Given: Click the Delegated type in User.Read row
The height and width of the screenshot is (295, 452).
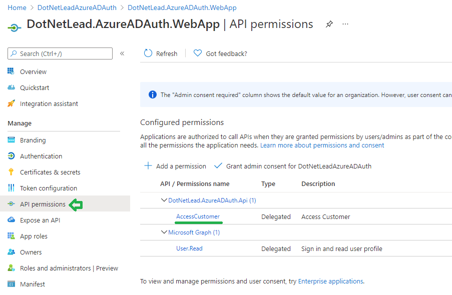Looking at the screenshot, I should coord(276,248).
